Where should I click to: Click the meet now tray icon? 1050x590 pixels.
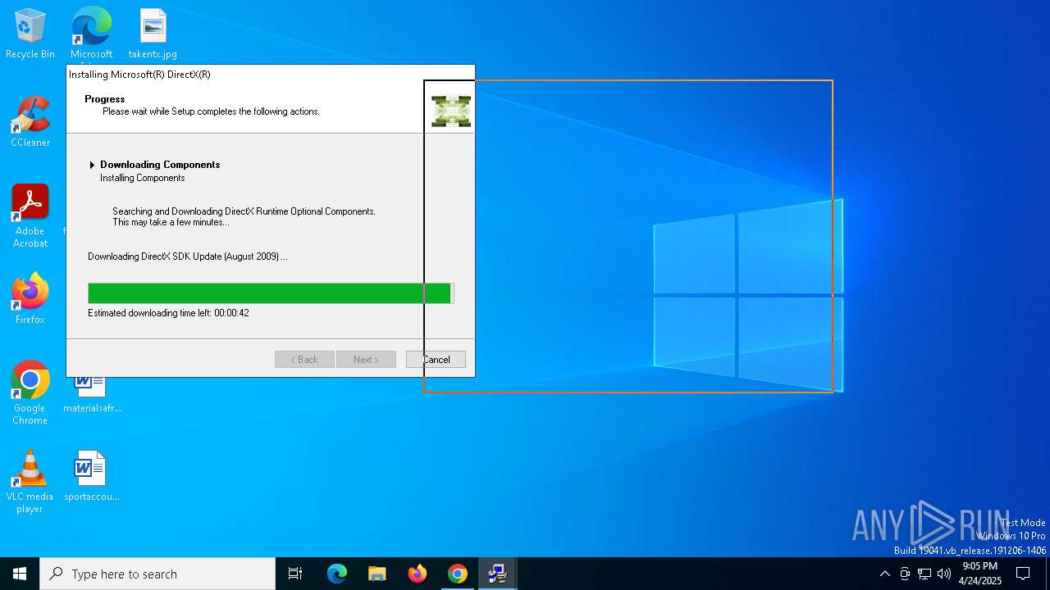(905, 574)
